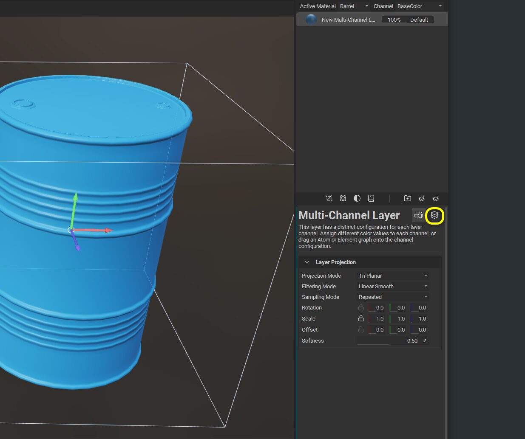Click the red Rotation X field

coord(377,307)
